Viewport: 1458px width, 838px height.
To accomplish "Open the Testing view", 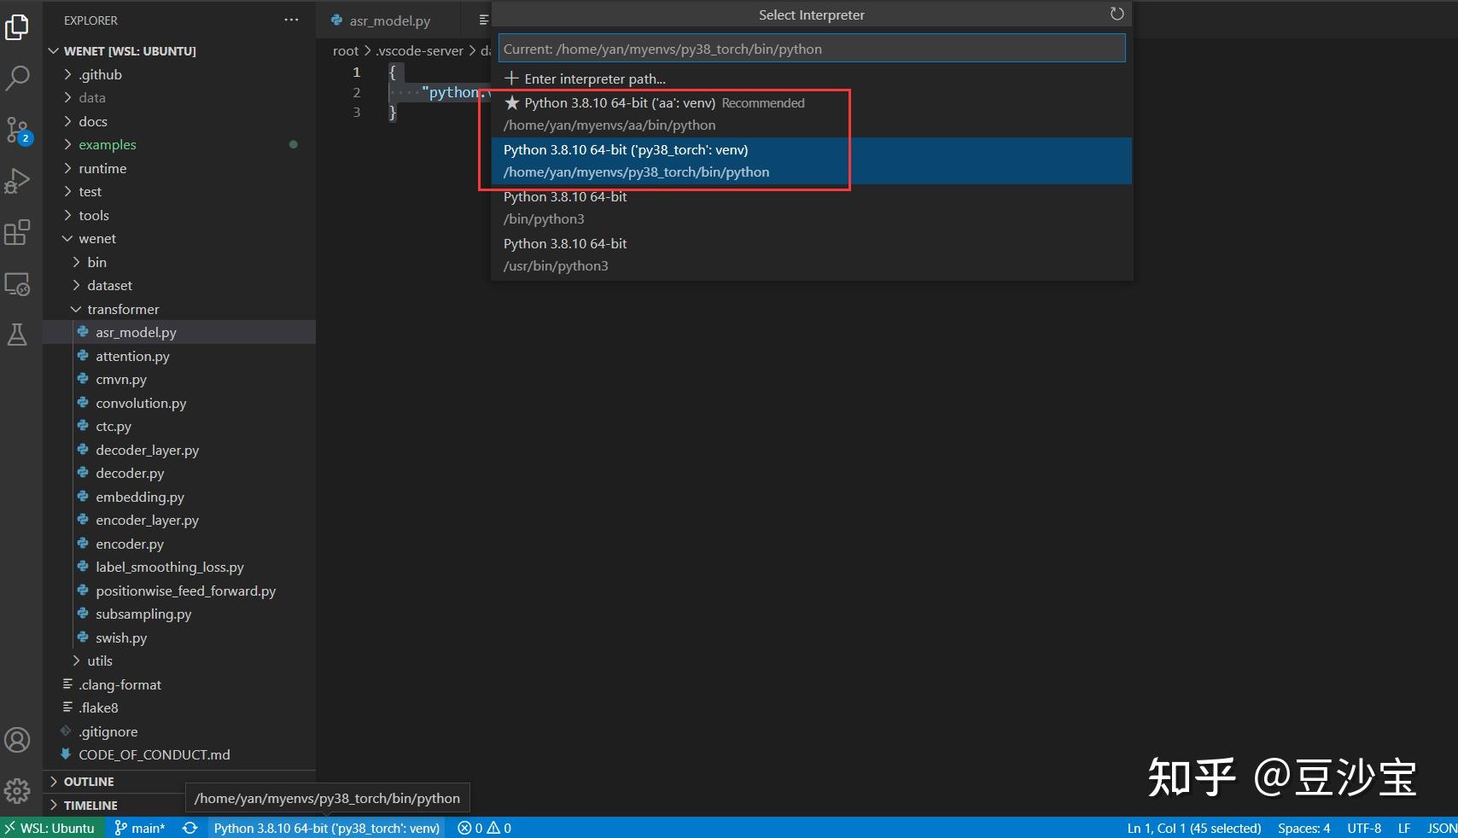I will [18, 335].
